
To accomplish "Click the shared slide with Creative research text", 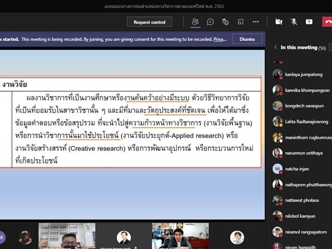I will [x=132, y=135].
